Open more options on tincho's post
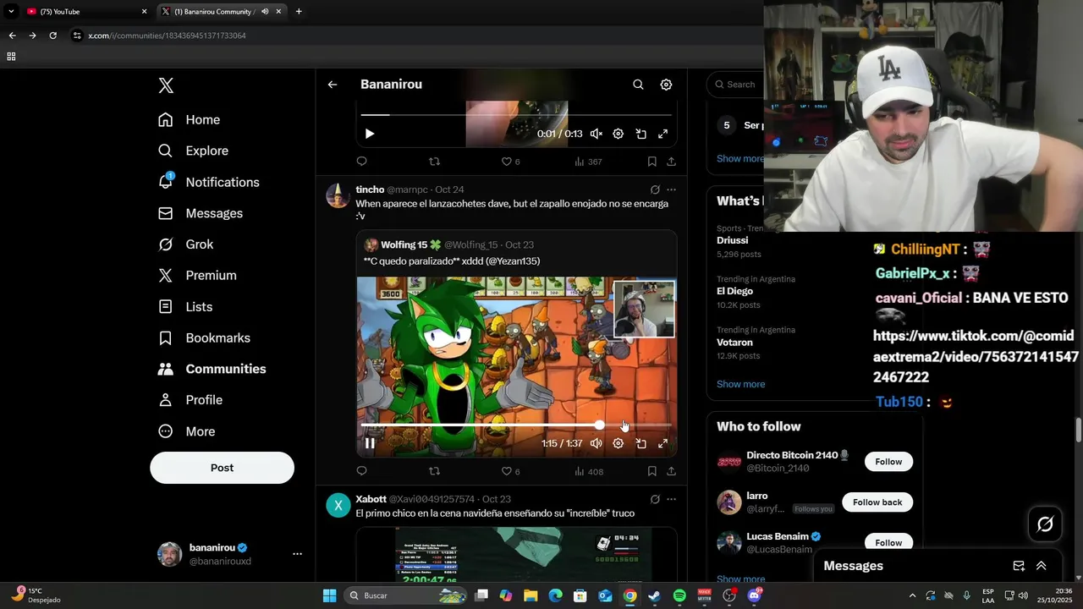The height and width of the screenshot is (609, 1083). (671, 189)
